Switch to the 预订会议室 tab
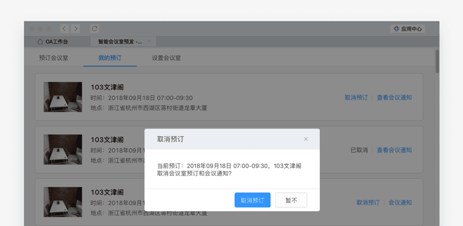The width and height of the screenshot is (463, 226). pos(53,58)
